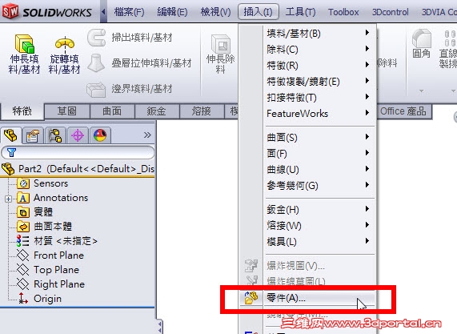This screenshot has height=334, width=457.
Task: Switch to the Office 產品 tab
Action: 403,111
